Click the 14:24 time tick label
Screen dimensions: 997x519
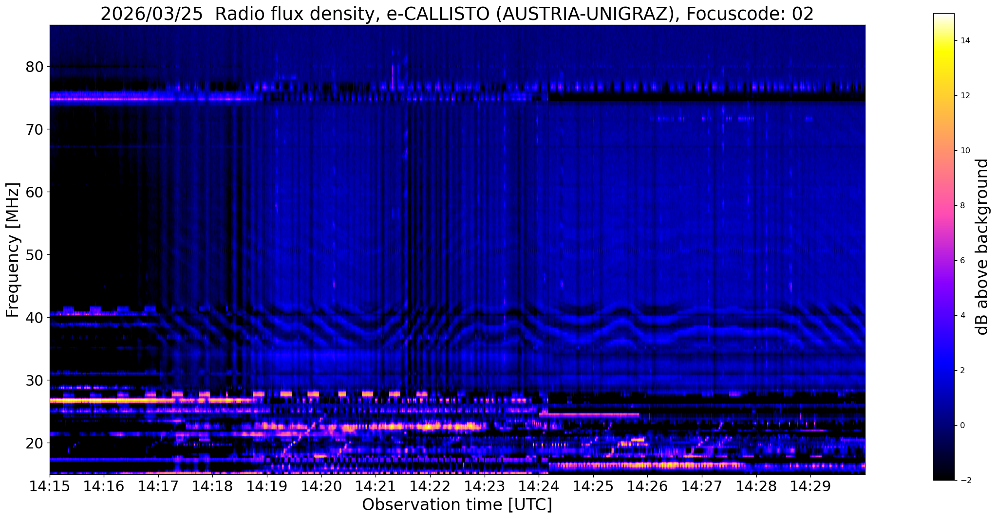click(539, 486)
